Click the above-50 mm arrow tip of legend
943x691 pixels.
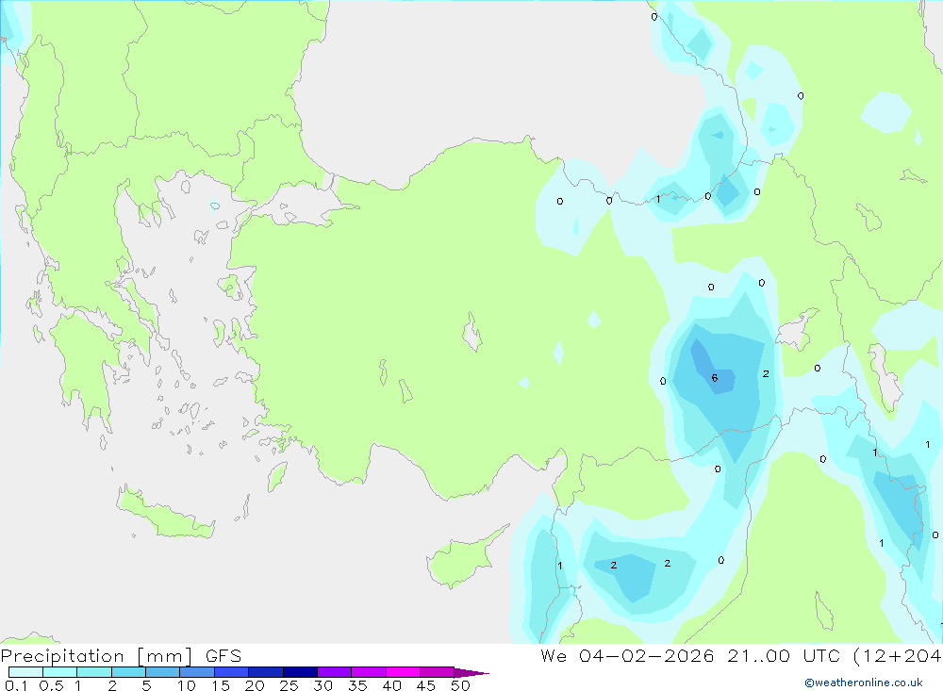pos(471,672)
